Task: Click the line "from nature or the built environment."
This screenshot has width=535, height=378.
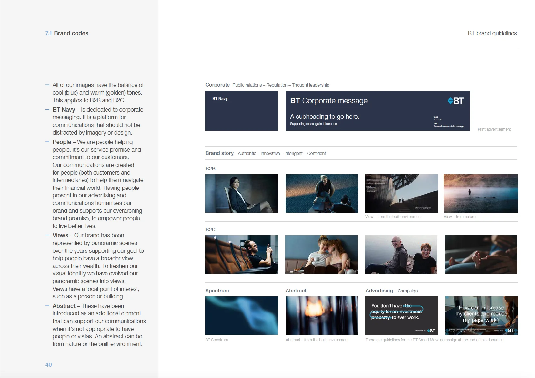Action: click(x=97, y=344)
